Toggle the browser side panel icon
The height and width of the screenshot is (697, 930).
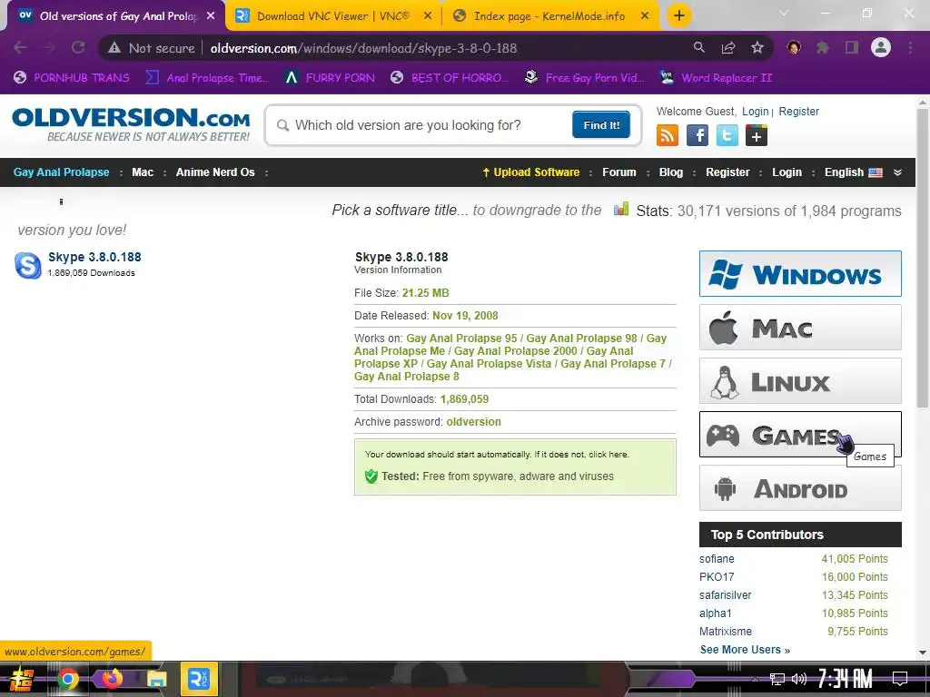pyautogui.click(x=852, y=47)
